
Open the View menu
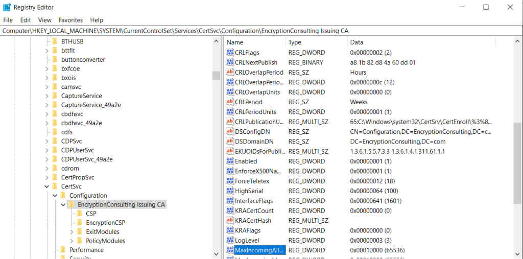[x=45, y=20]
